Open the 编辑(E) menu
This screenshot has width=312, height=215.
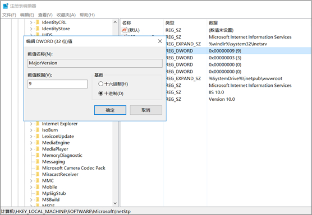tap(27, 15)
